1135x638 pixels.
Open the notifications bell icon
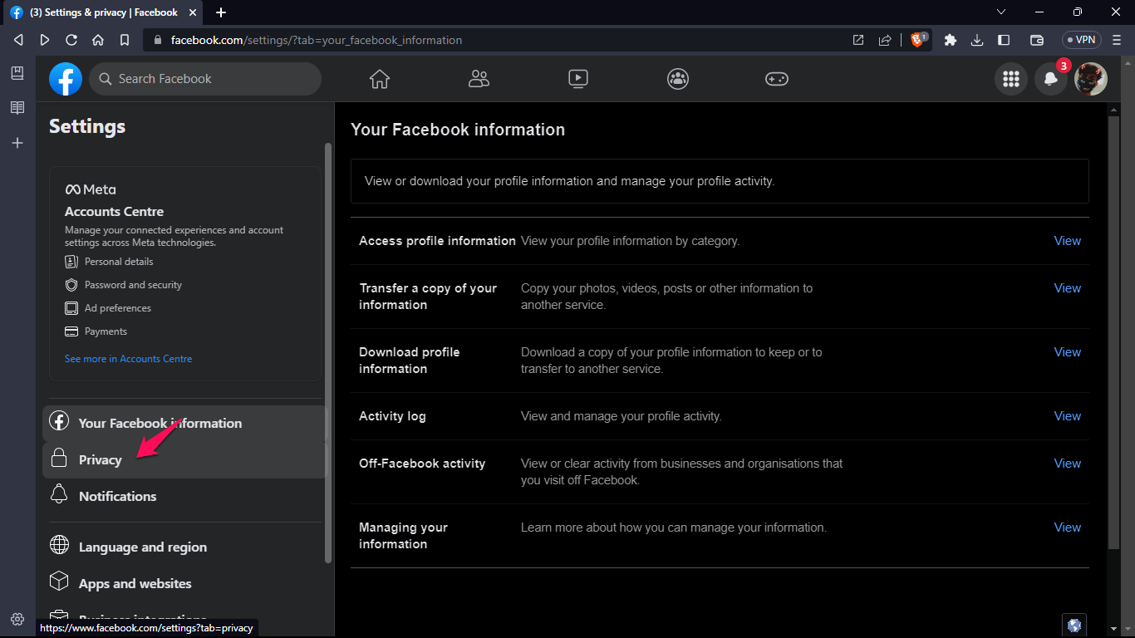tap(1051, 79)
